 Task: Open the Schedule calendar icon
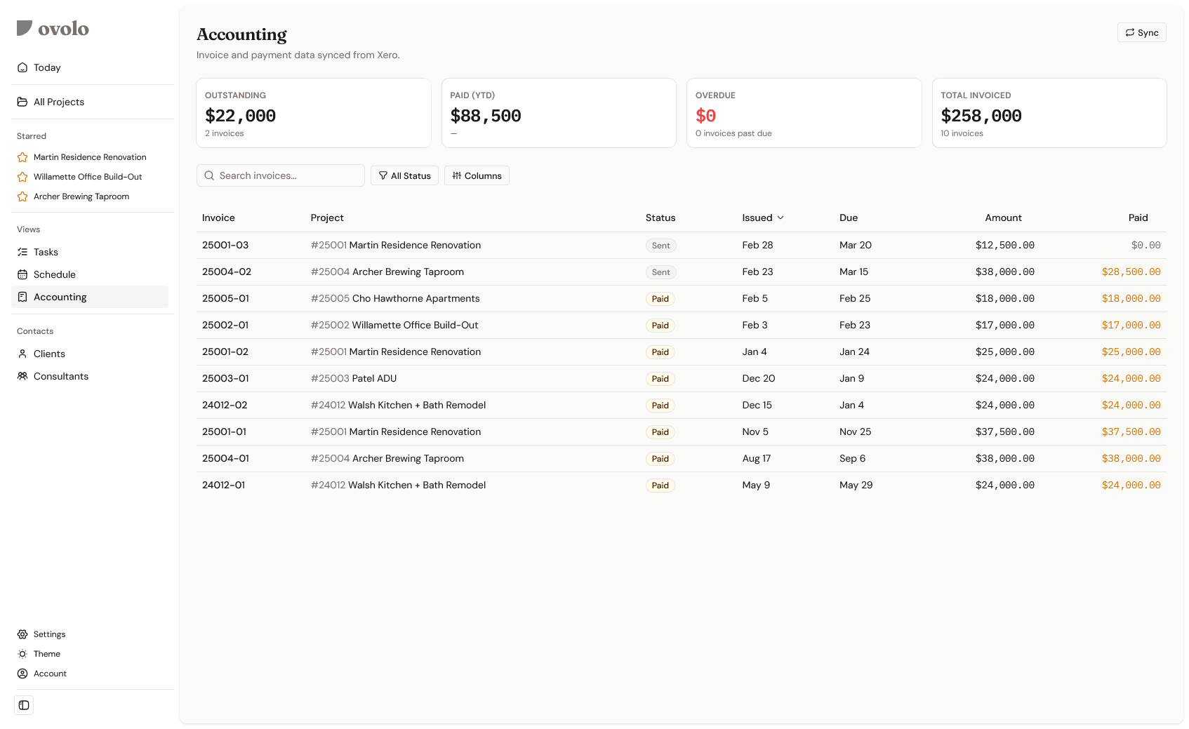pos(22,274)
